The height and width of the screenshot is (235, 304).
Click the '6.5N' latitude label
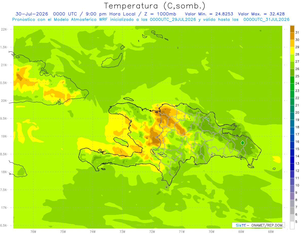[4, 225]
